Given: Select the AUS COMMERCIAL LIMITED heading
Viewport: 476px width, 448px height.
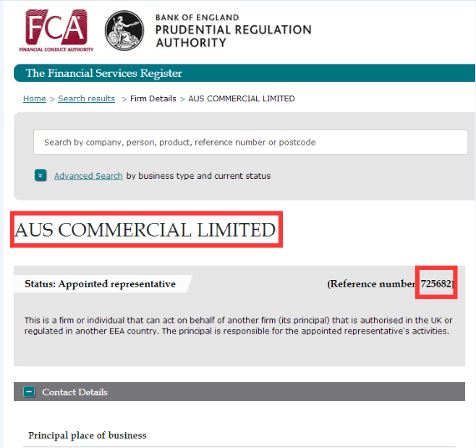Looking at the screenshot, I should tap(145, 229).
